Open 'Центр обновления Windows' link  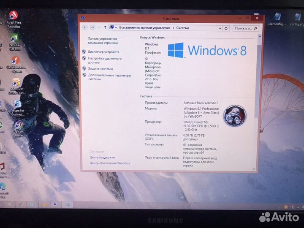point(110,163)
